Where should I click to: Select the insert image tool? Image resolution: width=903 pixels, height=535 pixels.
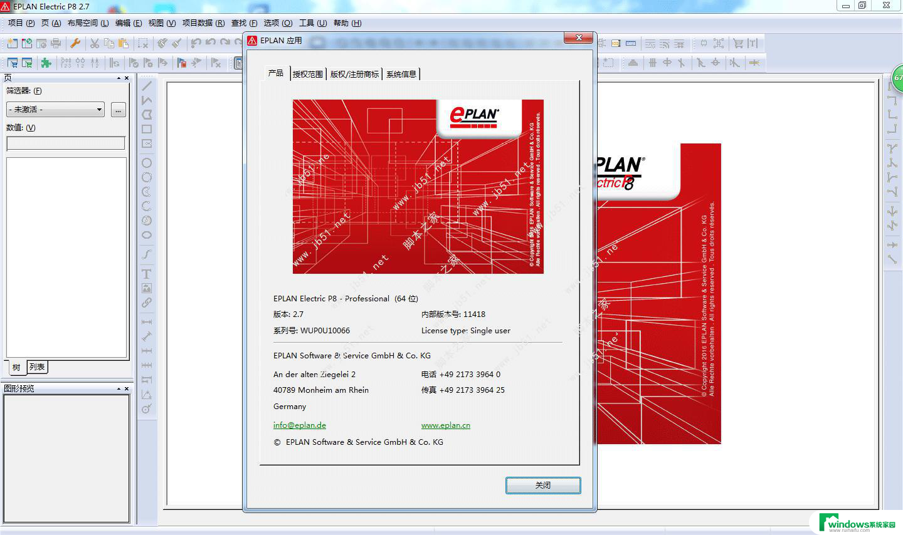point(147,288)
